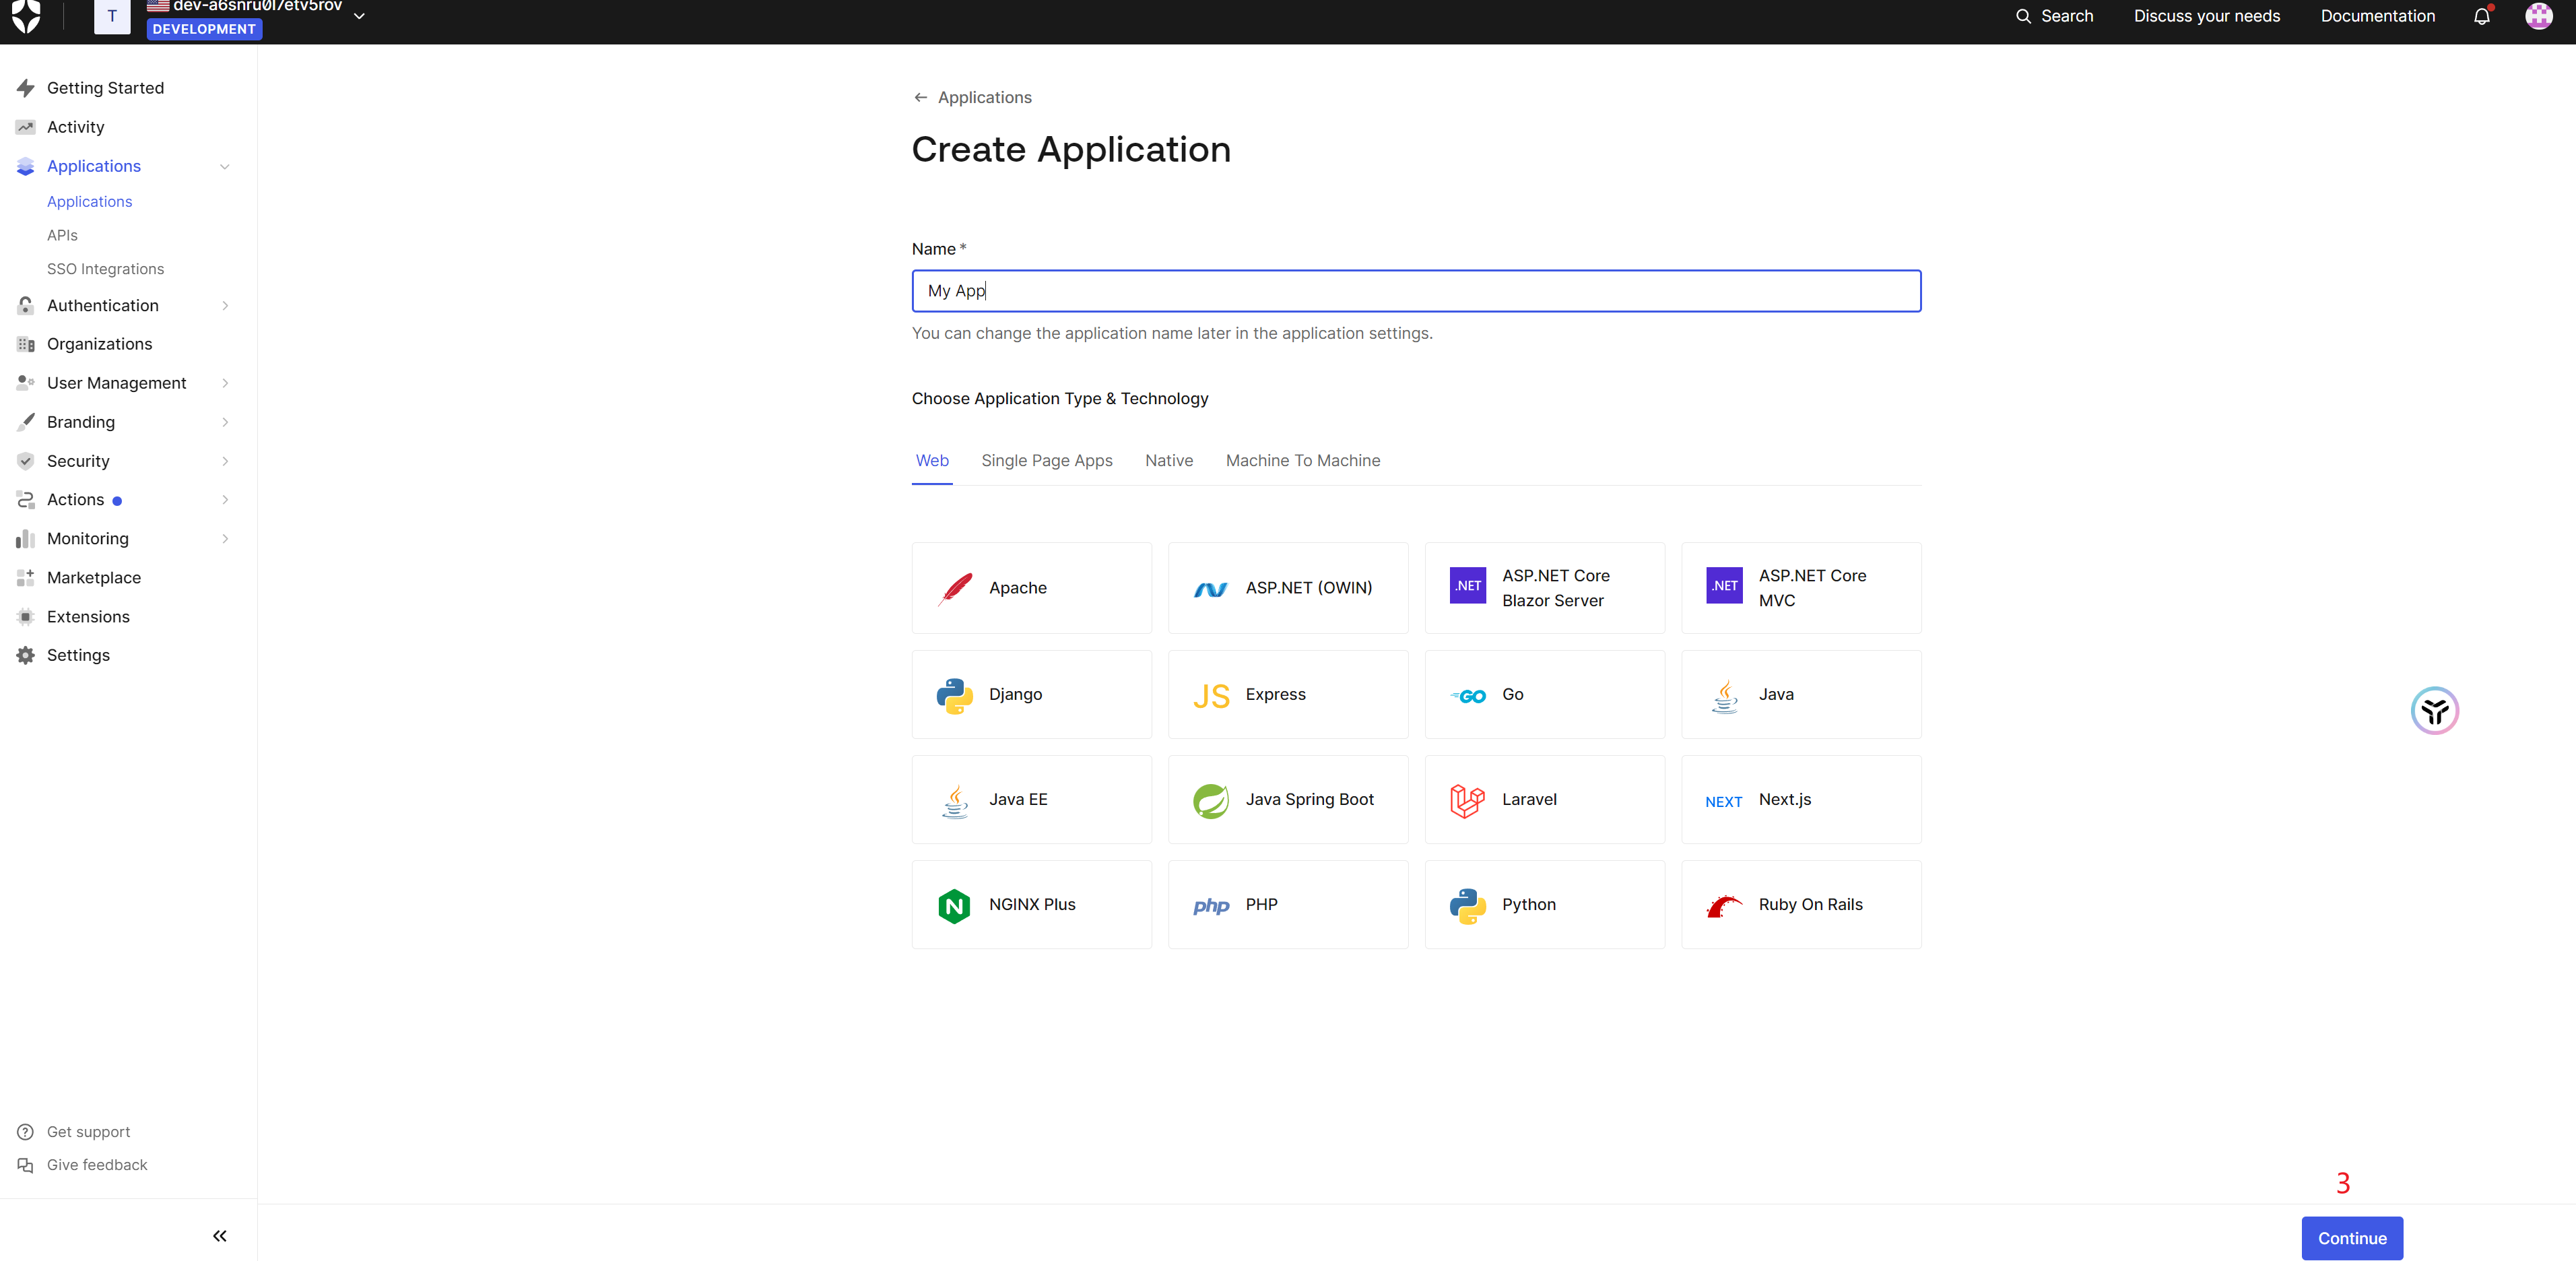
Task: Open Marketplace in sidebar
Action: [93, 577]
